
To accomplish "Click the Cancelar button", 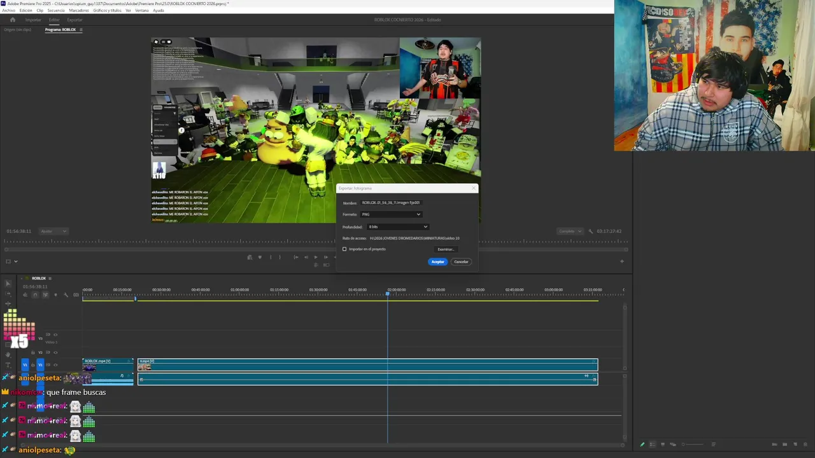I will tap(461, 261).
